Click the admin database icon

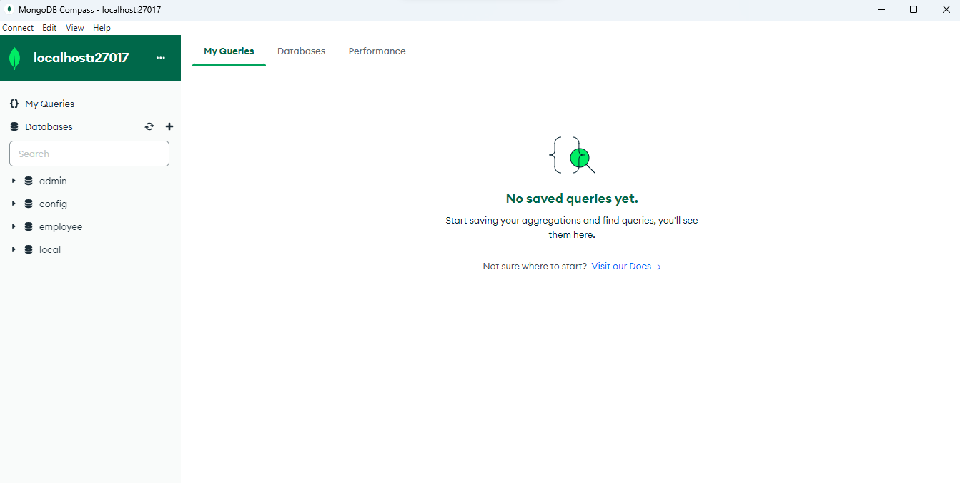pos(29,181)
